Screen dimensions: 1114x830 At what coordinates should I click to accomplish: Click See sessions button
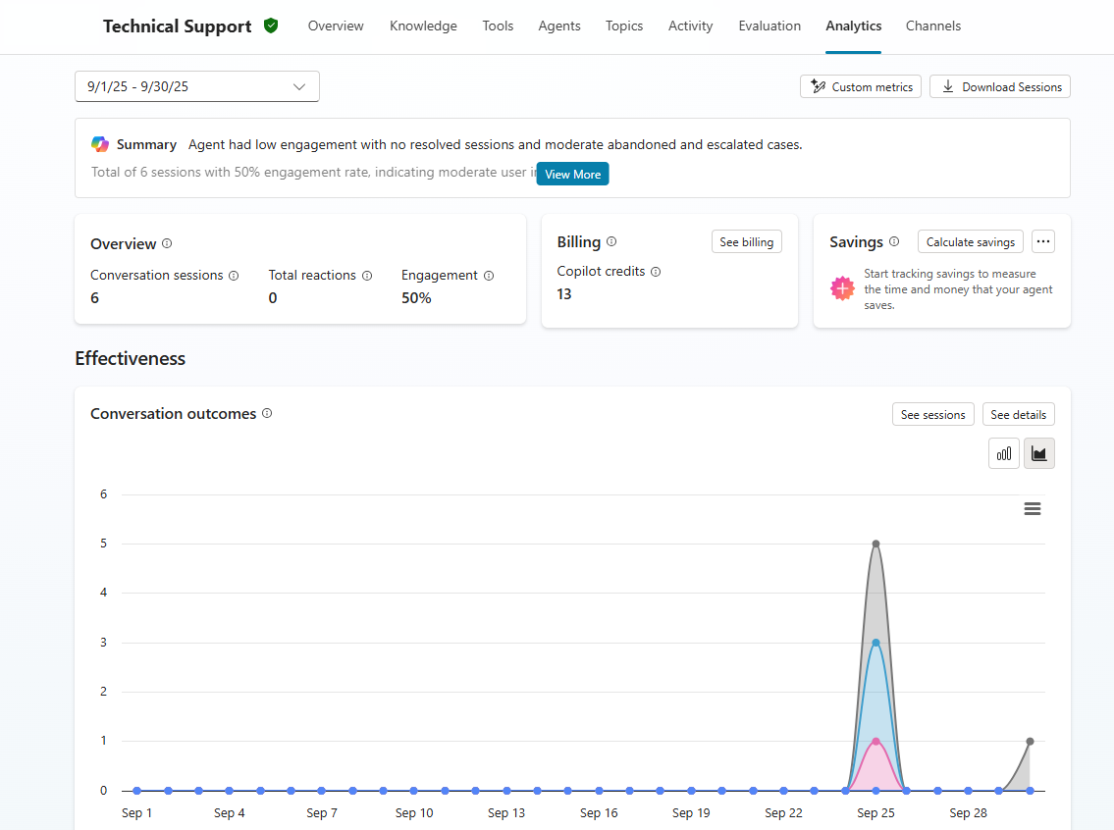click(x=932, y=415)
